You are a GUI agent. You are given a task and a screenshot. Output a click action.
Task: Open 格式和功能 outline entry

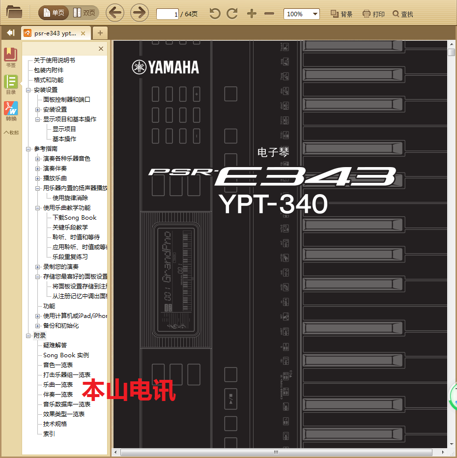point(49,80)
